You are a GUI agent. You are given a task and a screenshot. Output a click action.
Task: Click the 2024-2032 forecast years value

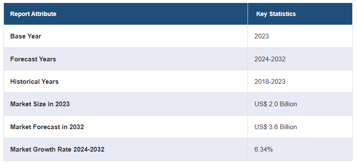point(270,59)
